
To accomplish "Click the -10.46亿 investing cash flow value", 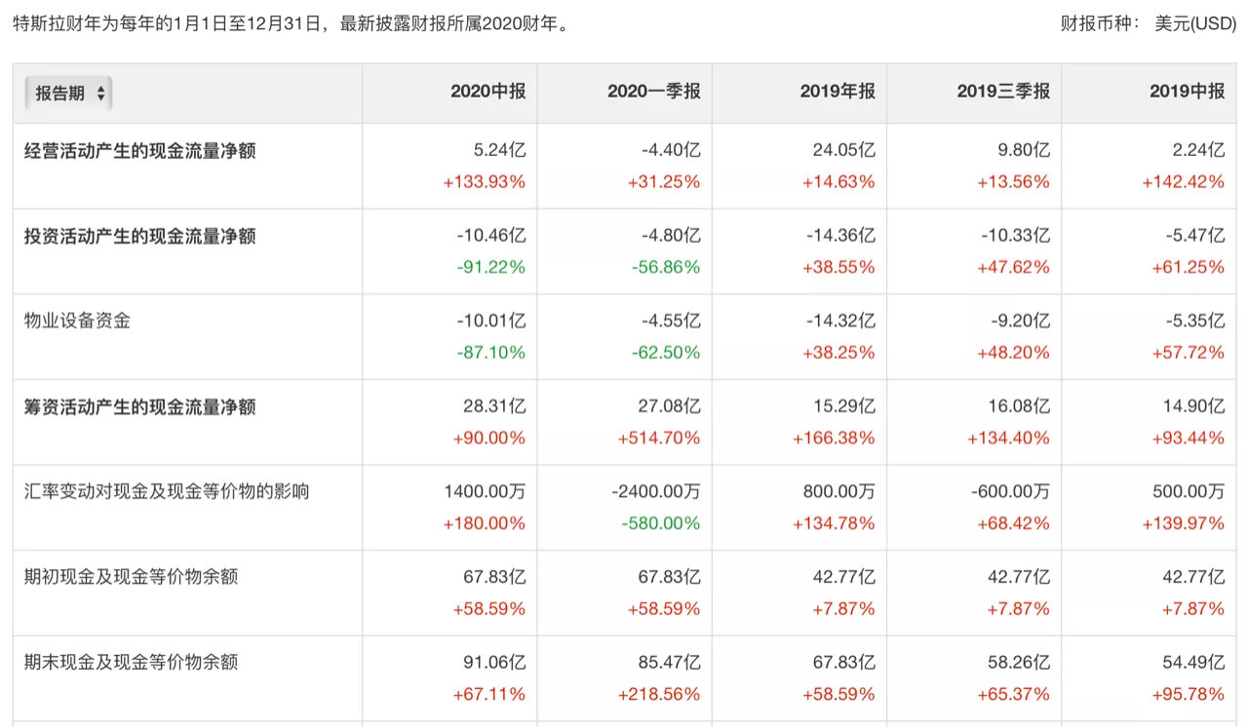I will pos(491,236).
